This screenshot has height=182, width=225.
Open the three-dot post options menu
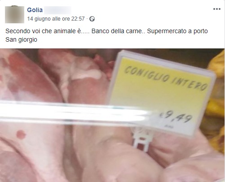[x=217, y=9]
